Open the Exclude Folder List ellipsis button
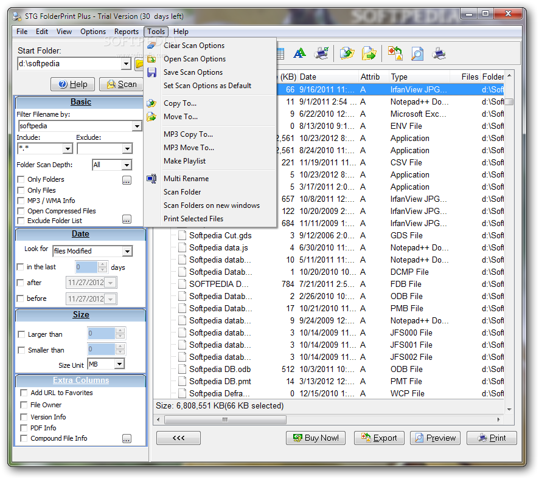Image resolution: width=539 pixels, height=479 pixels. point(127,219)
